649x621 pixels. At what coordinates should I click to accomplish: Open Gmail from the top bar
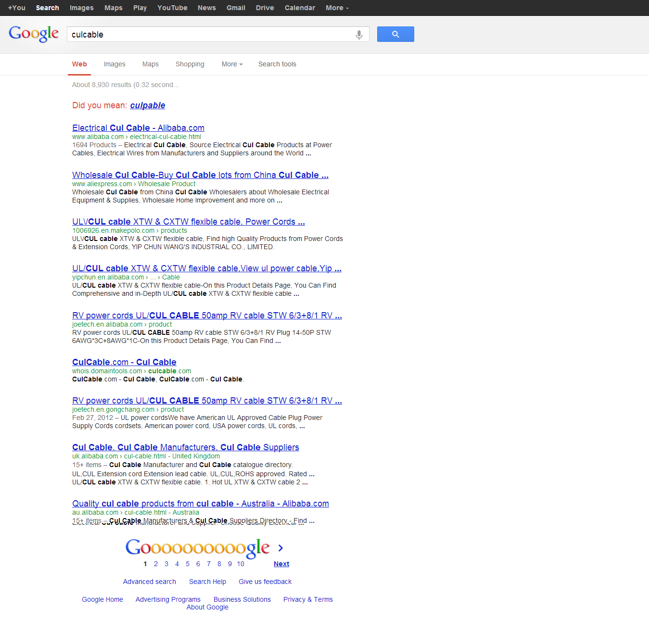pyautogui.click(x=236, y=8)
